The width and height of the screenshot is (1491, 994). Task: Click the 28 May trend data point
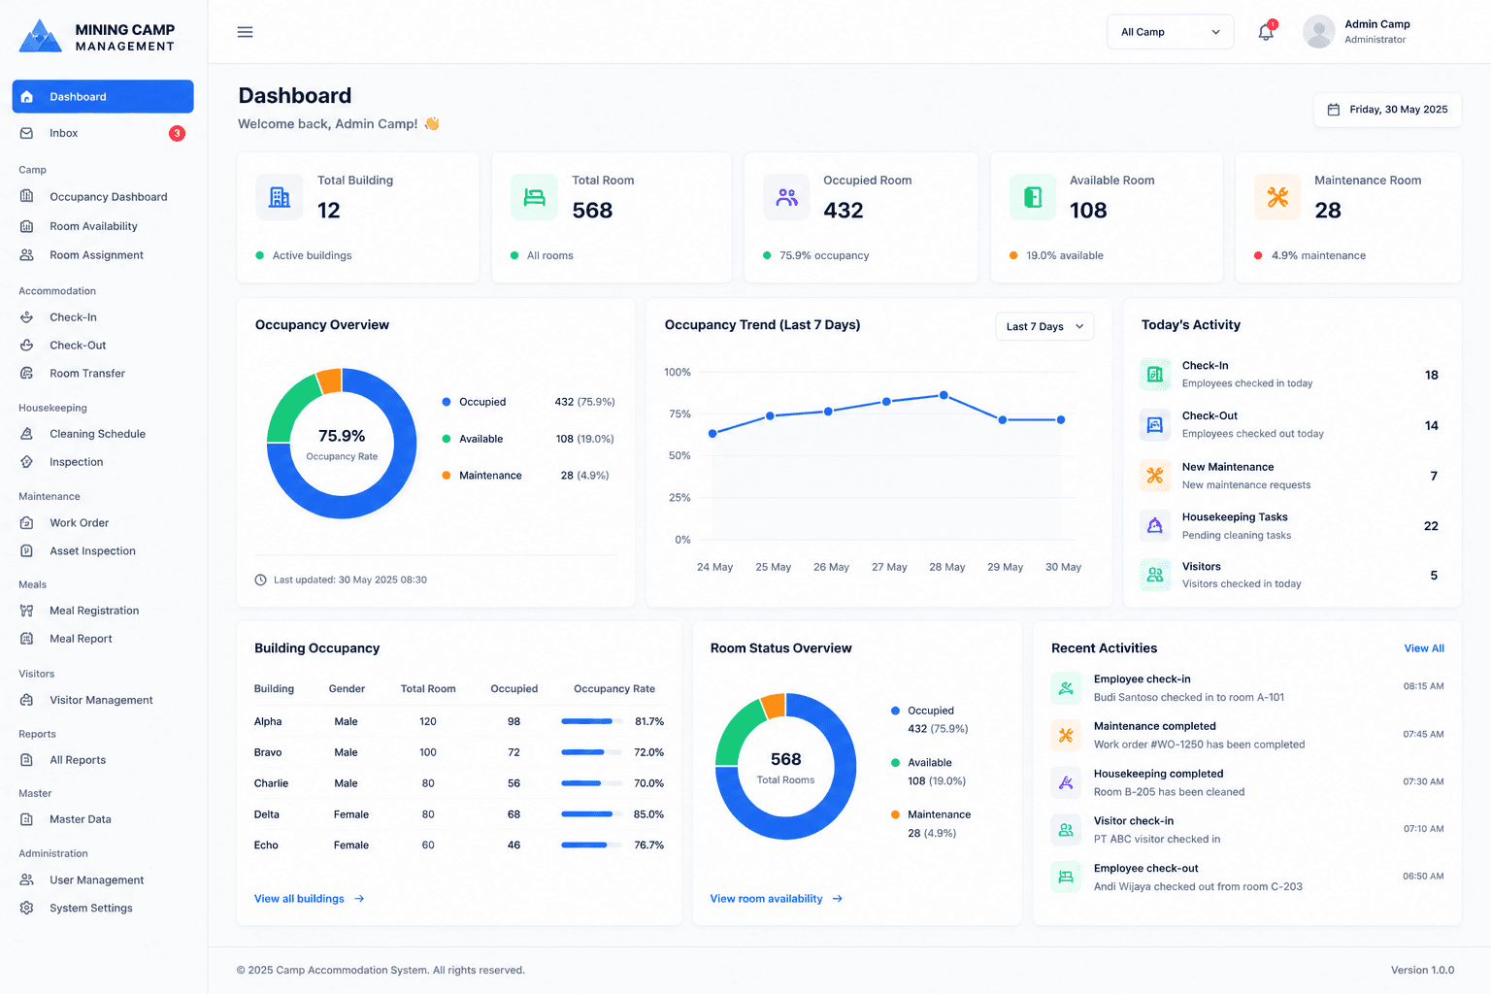tap(944, 395)
